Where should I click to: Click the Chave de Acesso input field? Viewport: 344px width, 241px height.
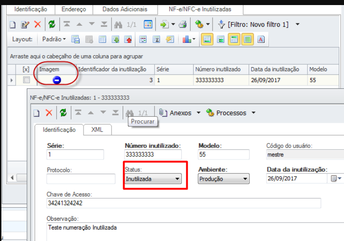tap(184, 203)
